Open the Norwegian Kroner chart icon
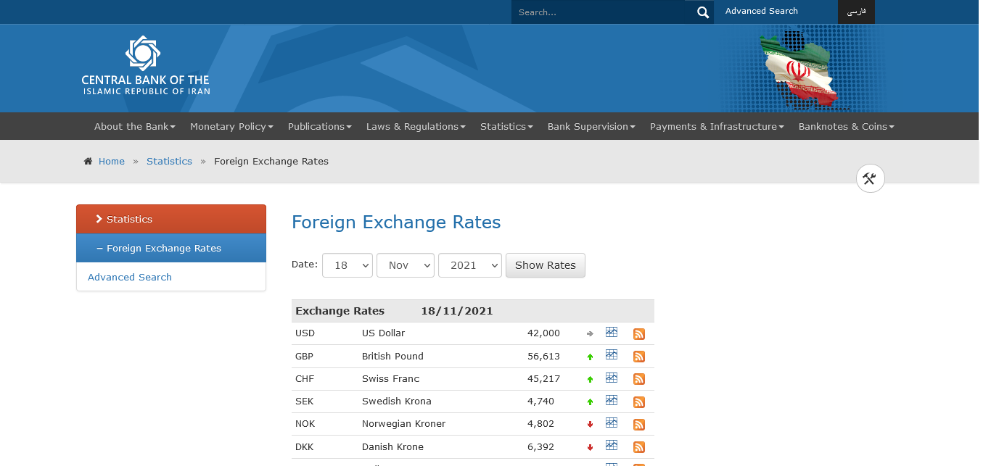The image size is (991, 466). (x=612, y=423)
